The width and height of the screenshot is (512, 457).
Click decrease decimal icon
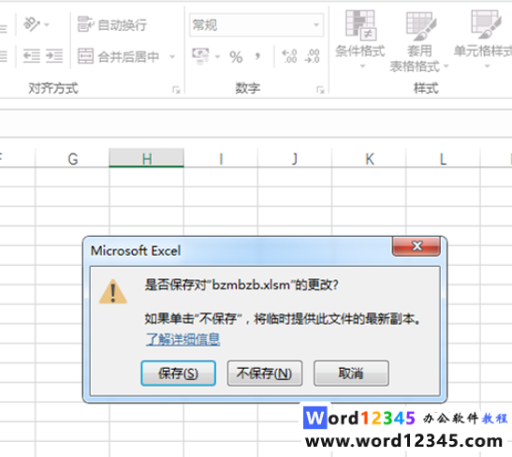[x=313, y=56]
